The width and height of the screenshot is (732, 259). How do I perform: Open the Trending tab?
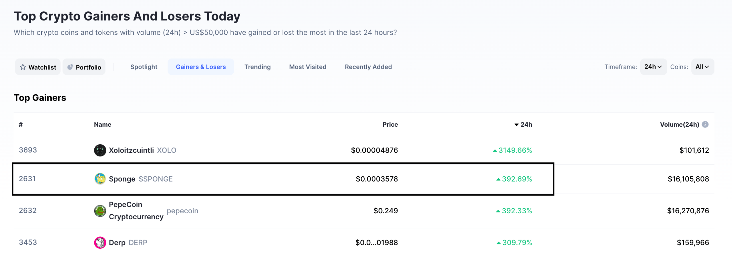[257, 67]
